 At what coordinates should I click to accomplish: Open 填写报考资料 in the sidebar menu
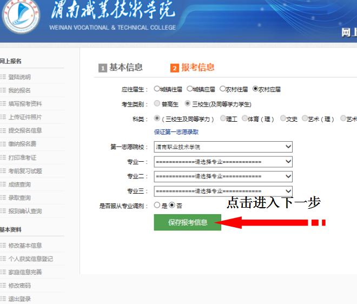[x=25, y=104]
